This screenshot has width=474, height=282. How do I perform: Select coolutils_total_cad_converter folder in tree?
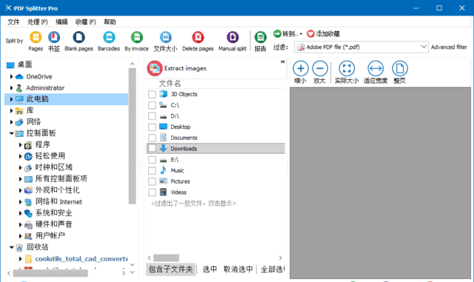tap(81, 259)
